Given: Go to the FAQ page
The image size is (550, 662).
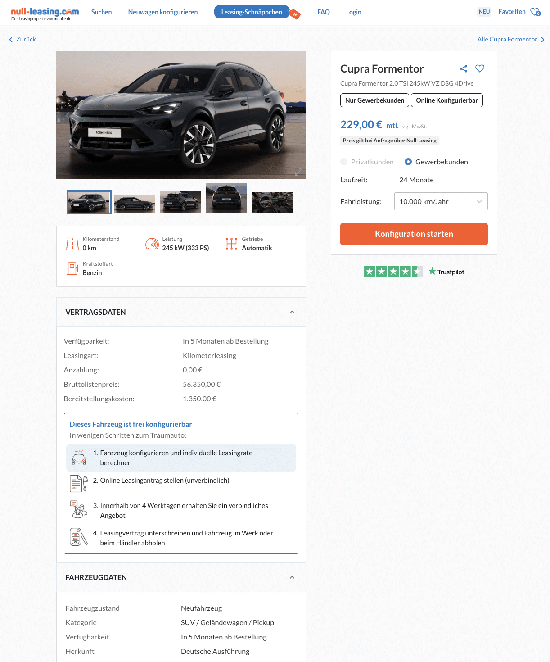Looking at the screenshot, I should (324, 12).
